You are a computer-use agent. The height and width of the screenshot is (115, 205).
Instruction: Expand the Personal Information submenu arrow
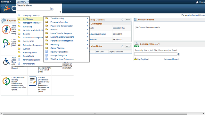pyautogui.click(x=88, y=22)
